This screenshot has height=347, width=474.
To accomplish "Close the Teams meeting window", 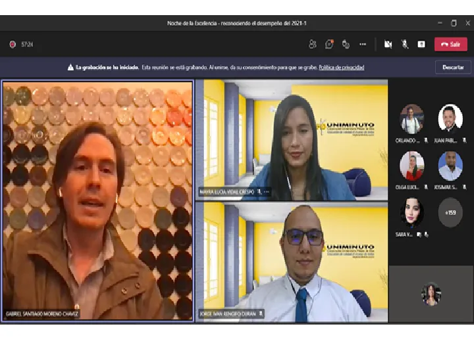I will point(467,23).
